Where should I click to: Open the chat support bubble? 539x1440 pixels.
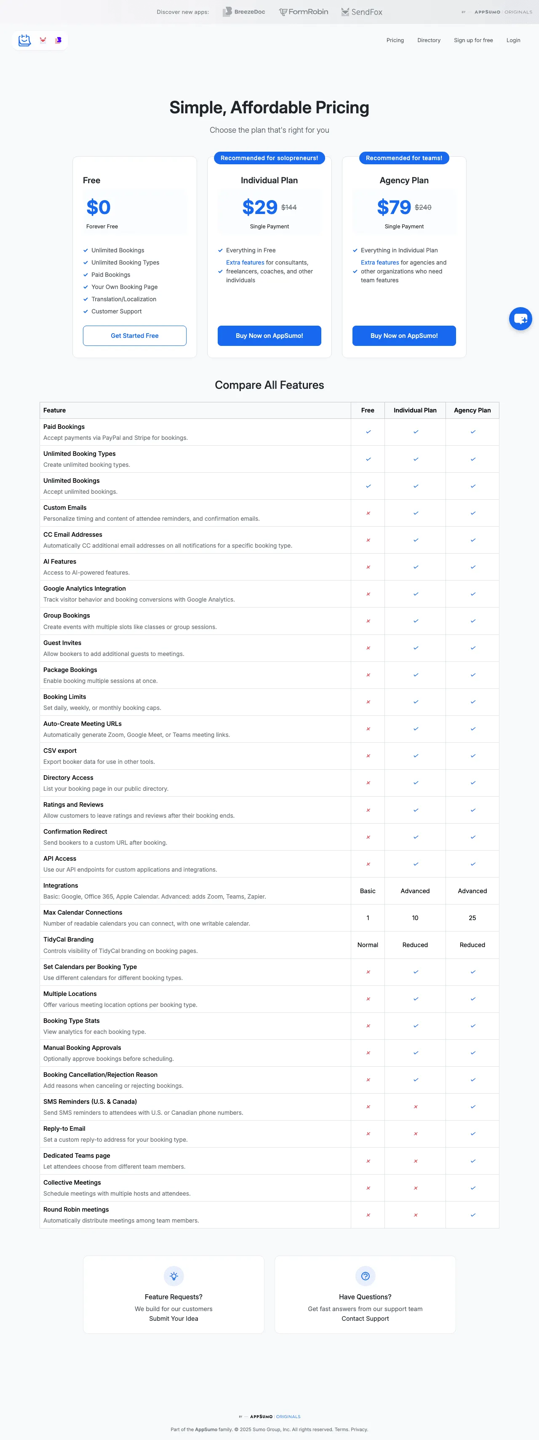pos(520,318)
